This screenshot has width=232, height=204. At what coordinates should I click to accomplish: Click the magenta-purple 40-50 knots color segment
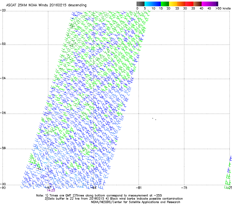[x=210, y=4]
